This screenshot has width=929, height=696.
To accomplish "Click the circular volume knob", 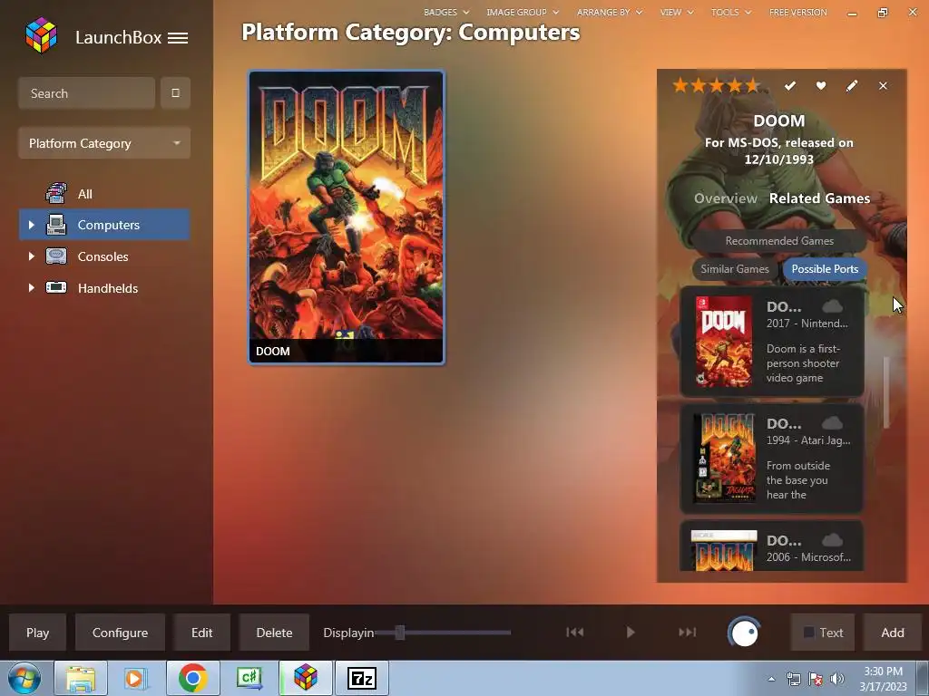I will coord(744,633).
